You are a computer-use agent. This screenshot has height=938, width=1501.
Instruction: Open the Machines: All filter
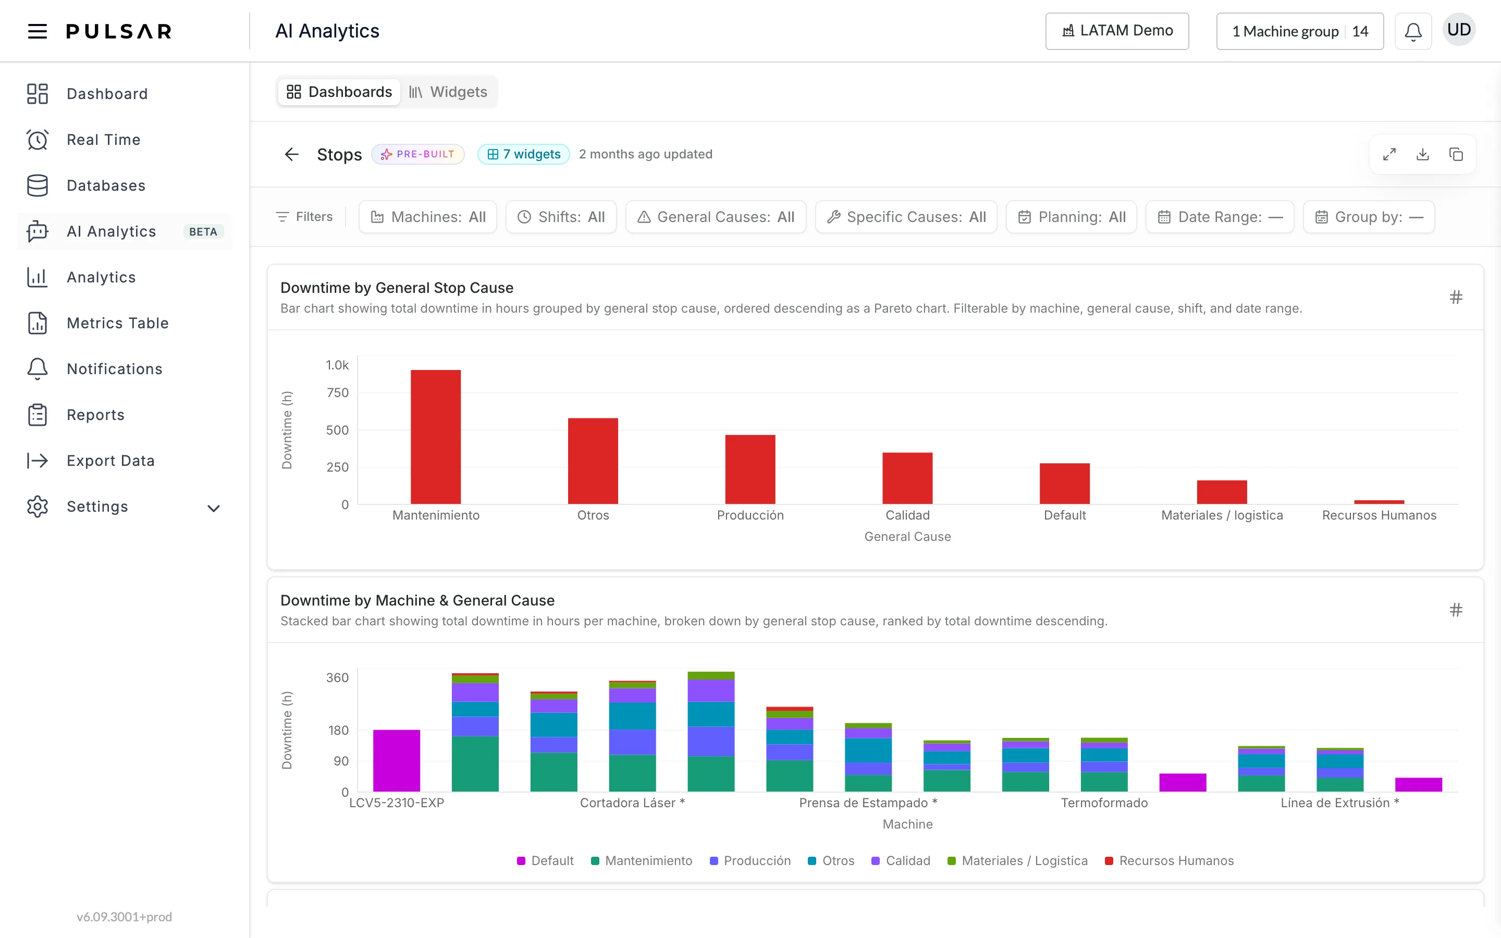coord(428,216)
